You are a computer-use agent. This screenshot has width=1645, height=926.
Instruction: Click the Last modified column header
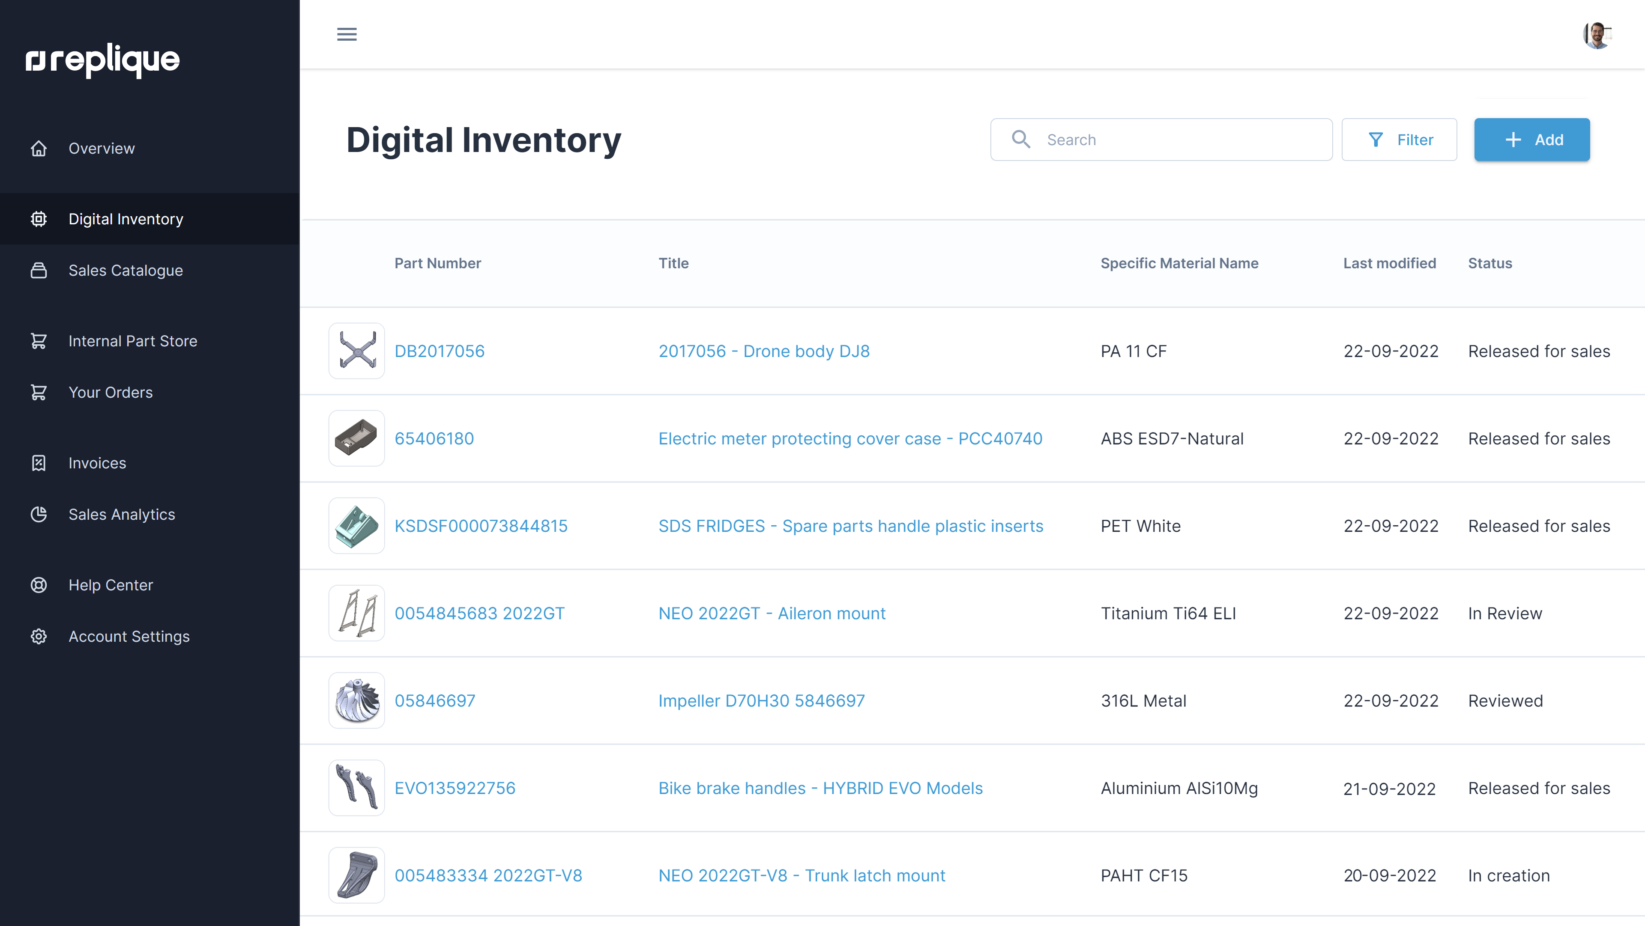1390,263
